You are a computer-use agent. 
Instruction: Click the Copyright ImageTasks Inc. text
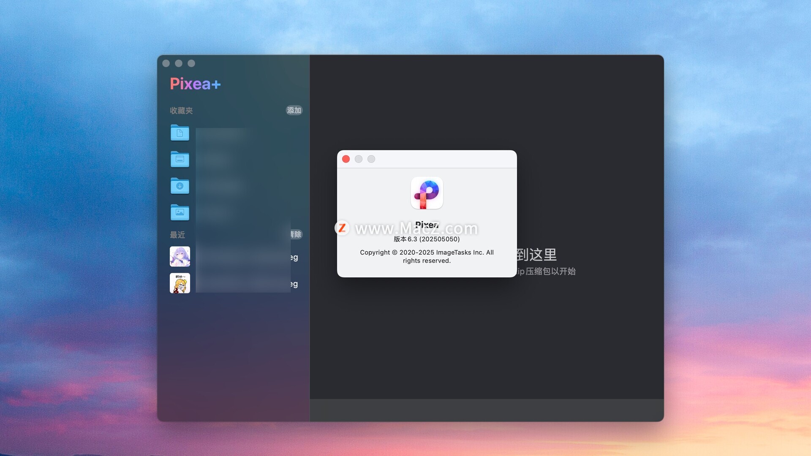click(x=427, y=256)
